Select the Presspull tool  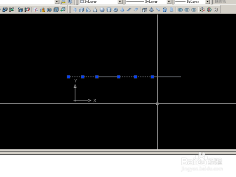152,10
